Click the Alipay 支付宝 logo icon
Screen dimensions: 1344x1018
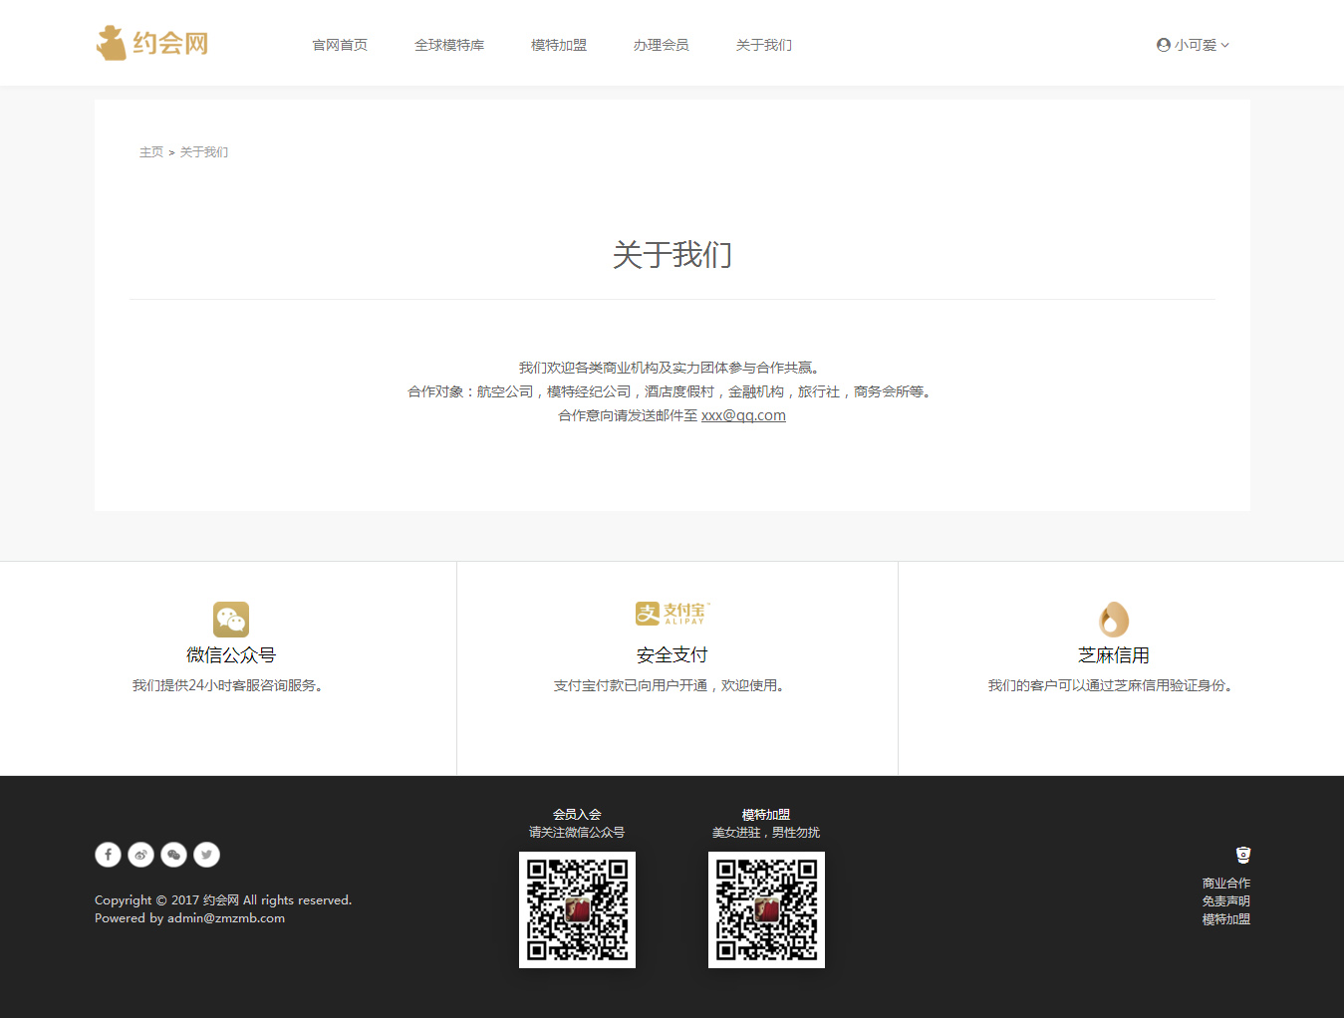[672, 614]
